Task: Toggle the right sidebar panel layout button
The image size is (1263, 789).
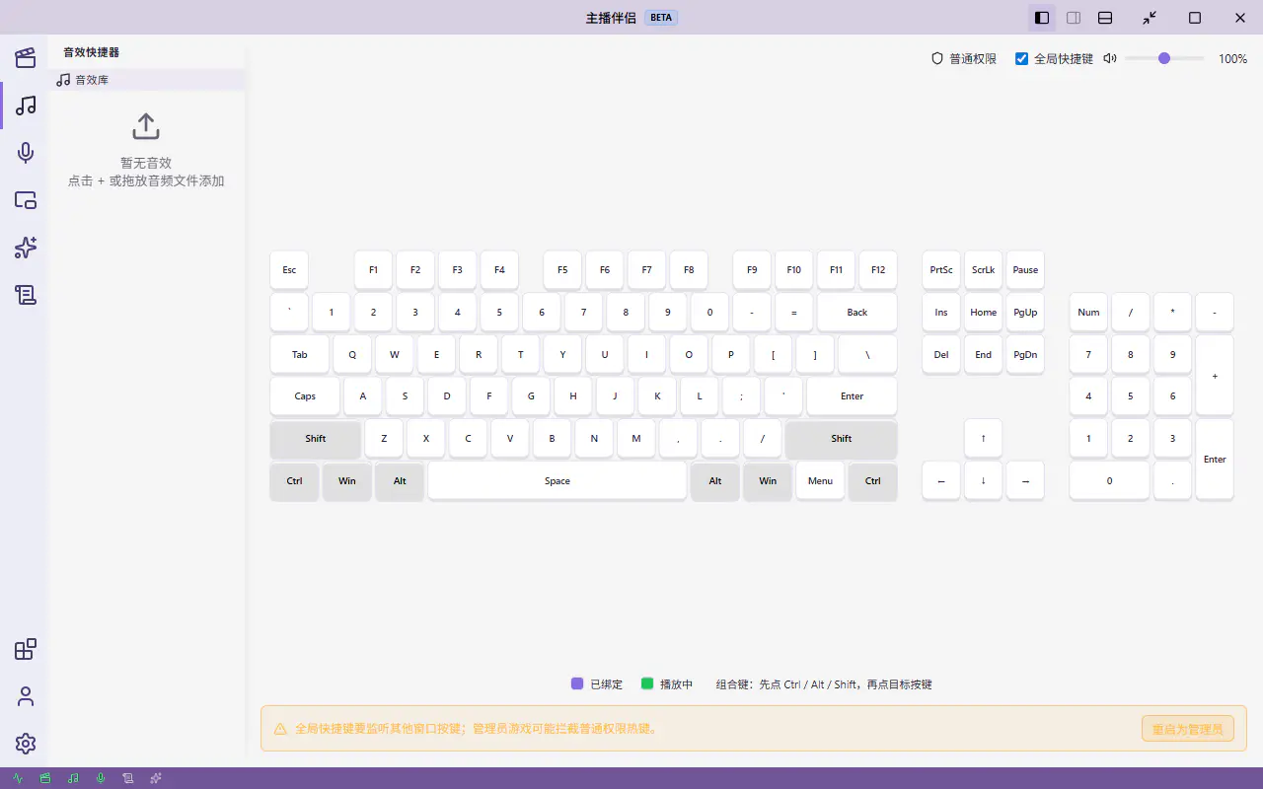Action: 1074,18
